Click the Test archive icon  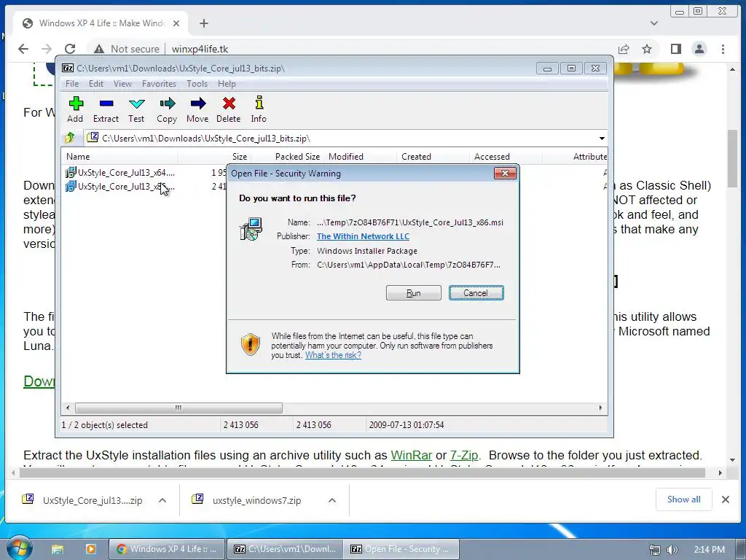(x=136, y=109)
